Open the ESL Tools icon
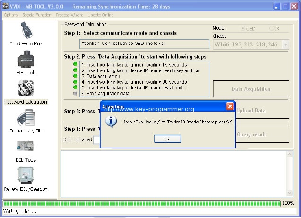This screenshot has width=301, height=218. point(26,148)
